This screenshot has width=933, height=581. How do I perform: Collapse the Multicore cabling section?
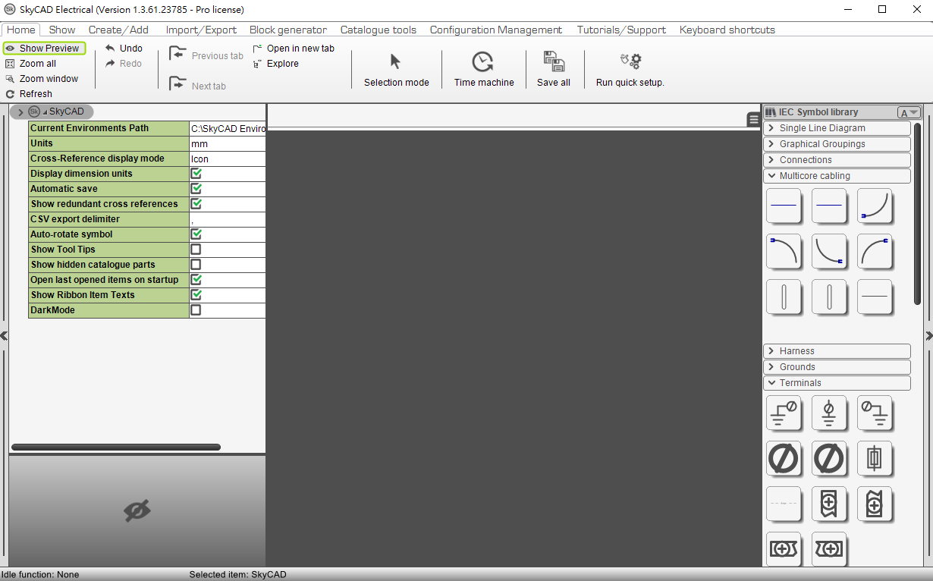point(836,176)
